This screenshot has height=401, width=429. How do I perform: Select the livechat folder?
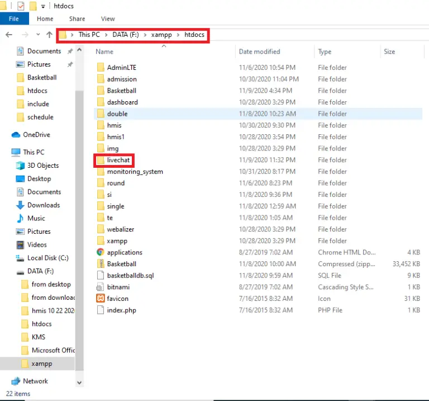click(x=117, y=160)
